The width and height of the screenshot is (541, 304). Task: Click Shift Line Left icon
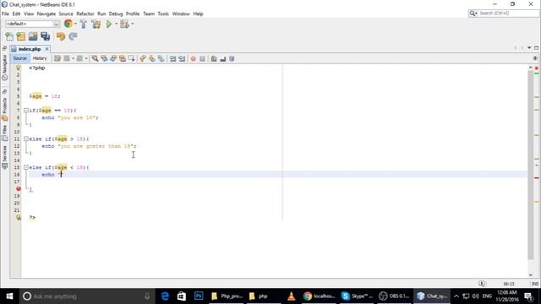click(x=172, y=58)
